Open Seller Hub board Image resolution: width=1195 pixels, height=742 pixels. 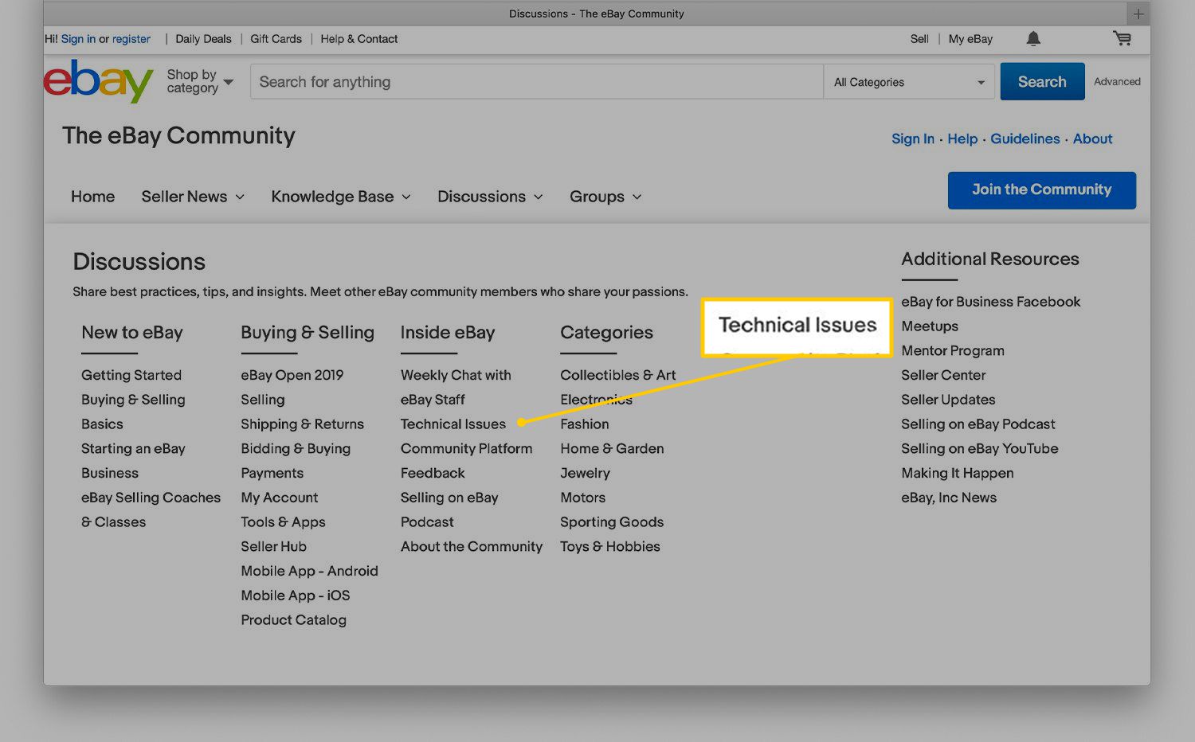click(274, 547)
